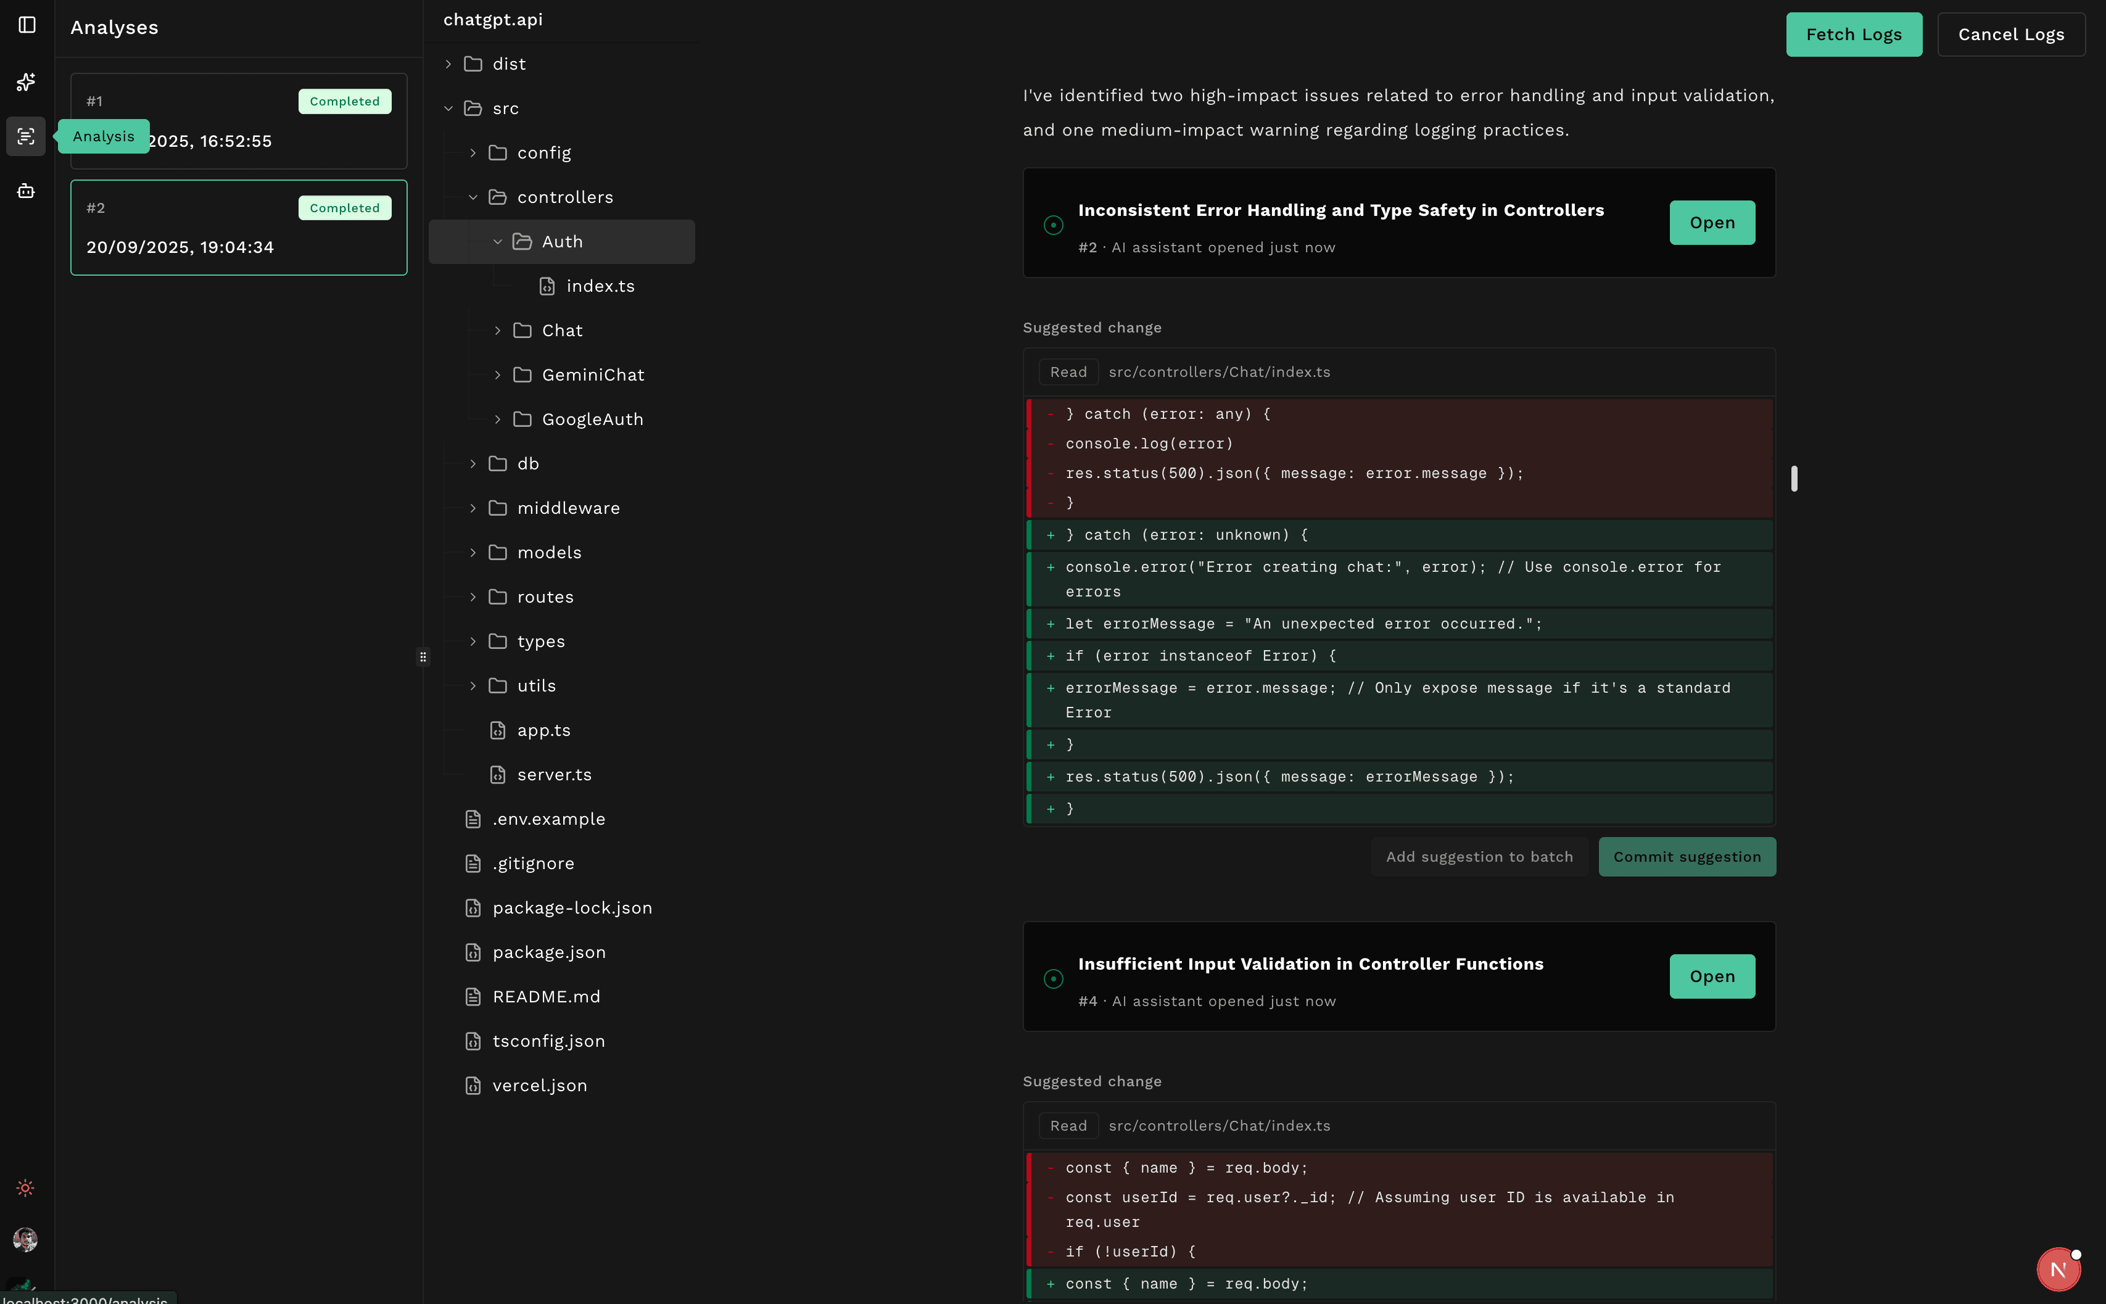Open the first issue's status circle
The height and width of the screenshot is (1304, 2106).
(1053, 225)
